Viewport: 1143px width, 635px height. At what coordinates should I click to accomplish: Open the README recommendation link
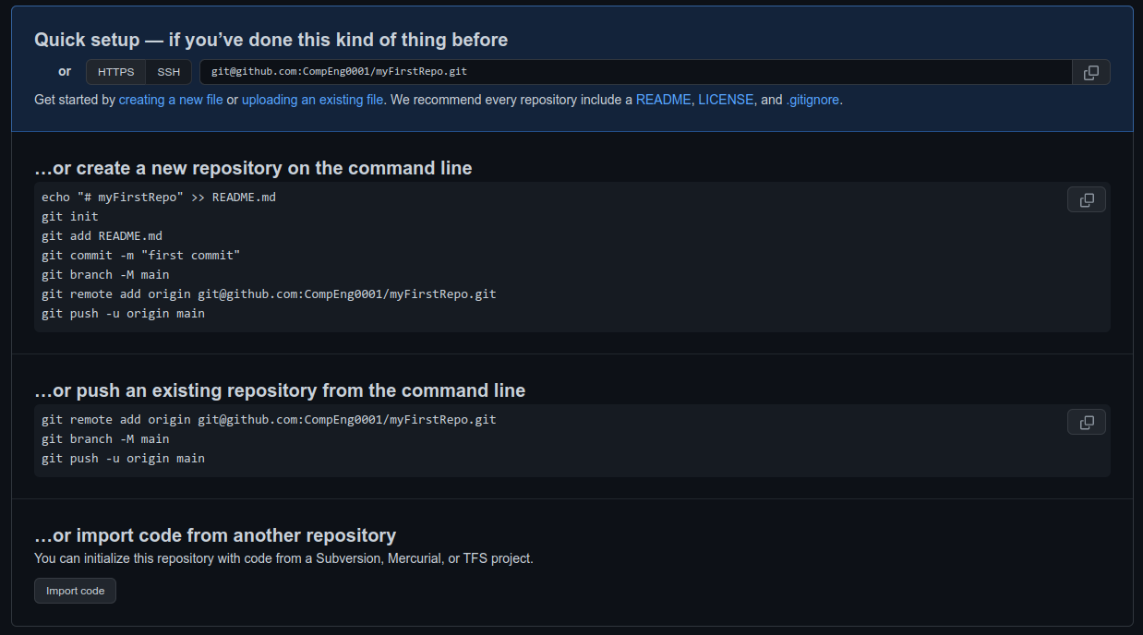click(x=663, y=100)
